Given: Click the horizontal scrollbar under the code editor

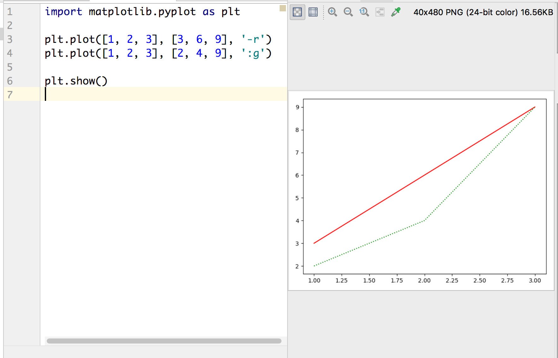Looking at the screenshot, I should coord(164,341).
